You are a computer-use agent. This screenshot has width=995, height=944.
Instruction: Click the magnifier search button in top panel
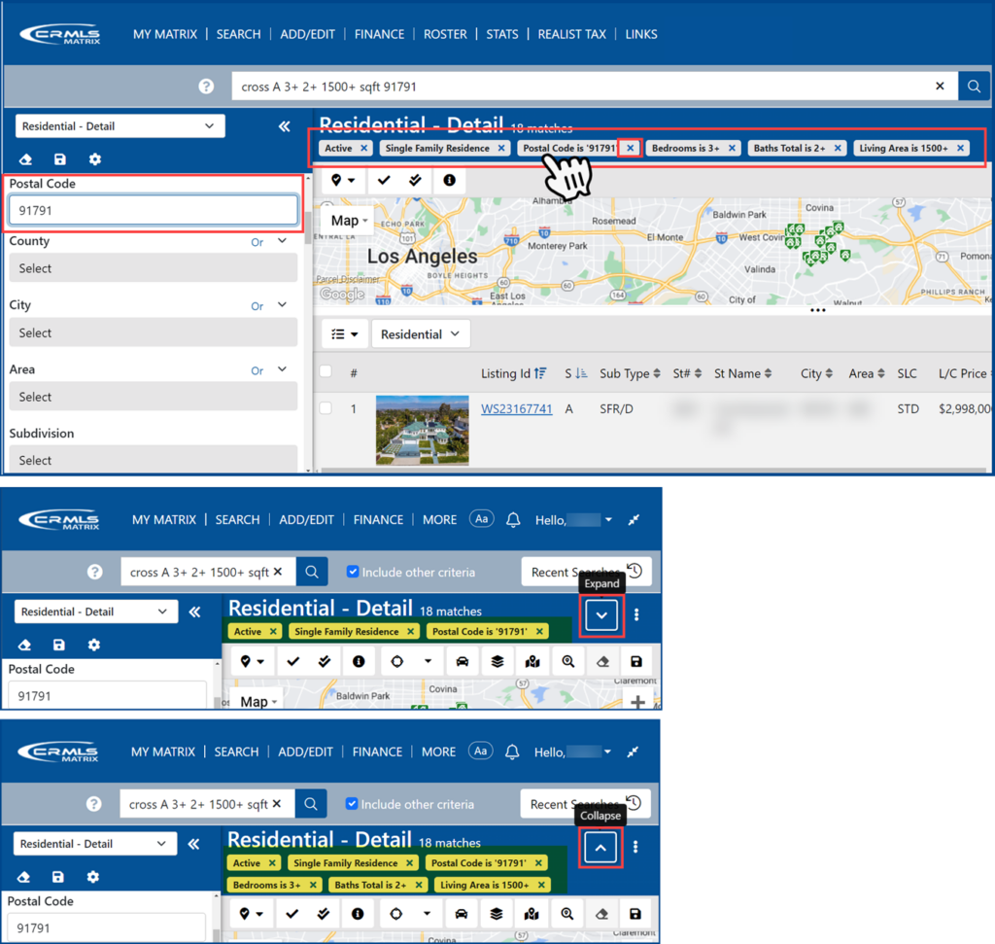pyautogui.click(x=973, y=87)
